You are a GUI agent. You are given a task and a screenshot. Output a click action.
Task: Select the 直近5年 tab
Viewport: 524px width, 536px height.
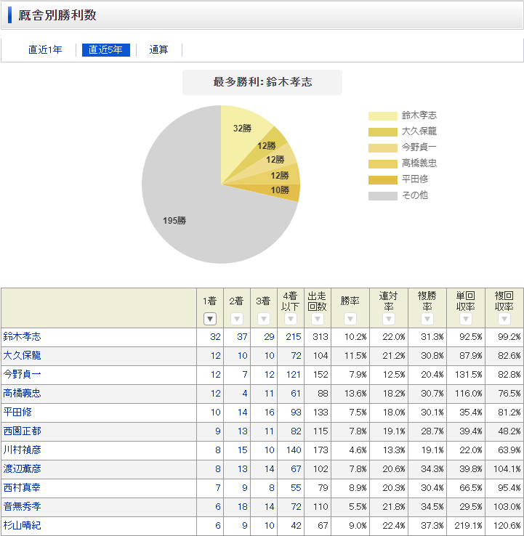tap(105, 50)
